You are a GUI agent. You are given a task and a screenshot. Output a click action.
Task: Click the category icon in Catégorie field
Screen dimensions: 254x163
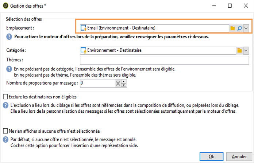click(84, 50)
